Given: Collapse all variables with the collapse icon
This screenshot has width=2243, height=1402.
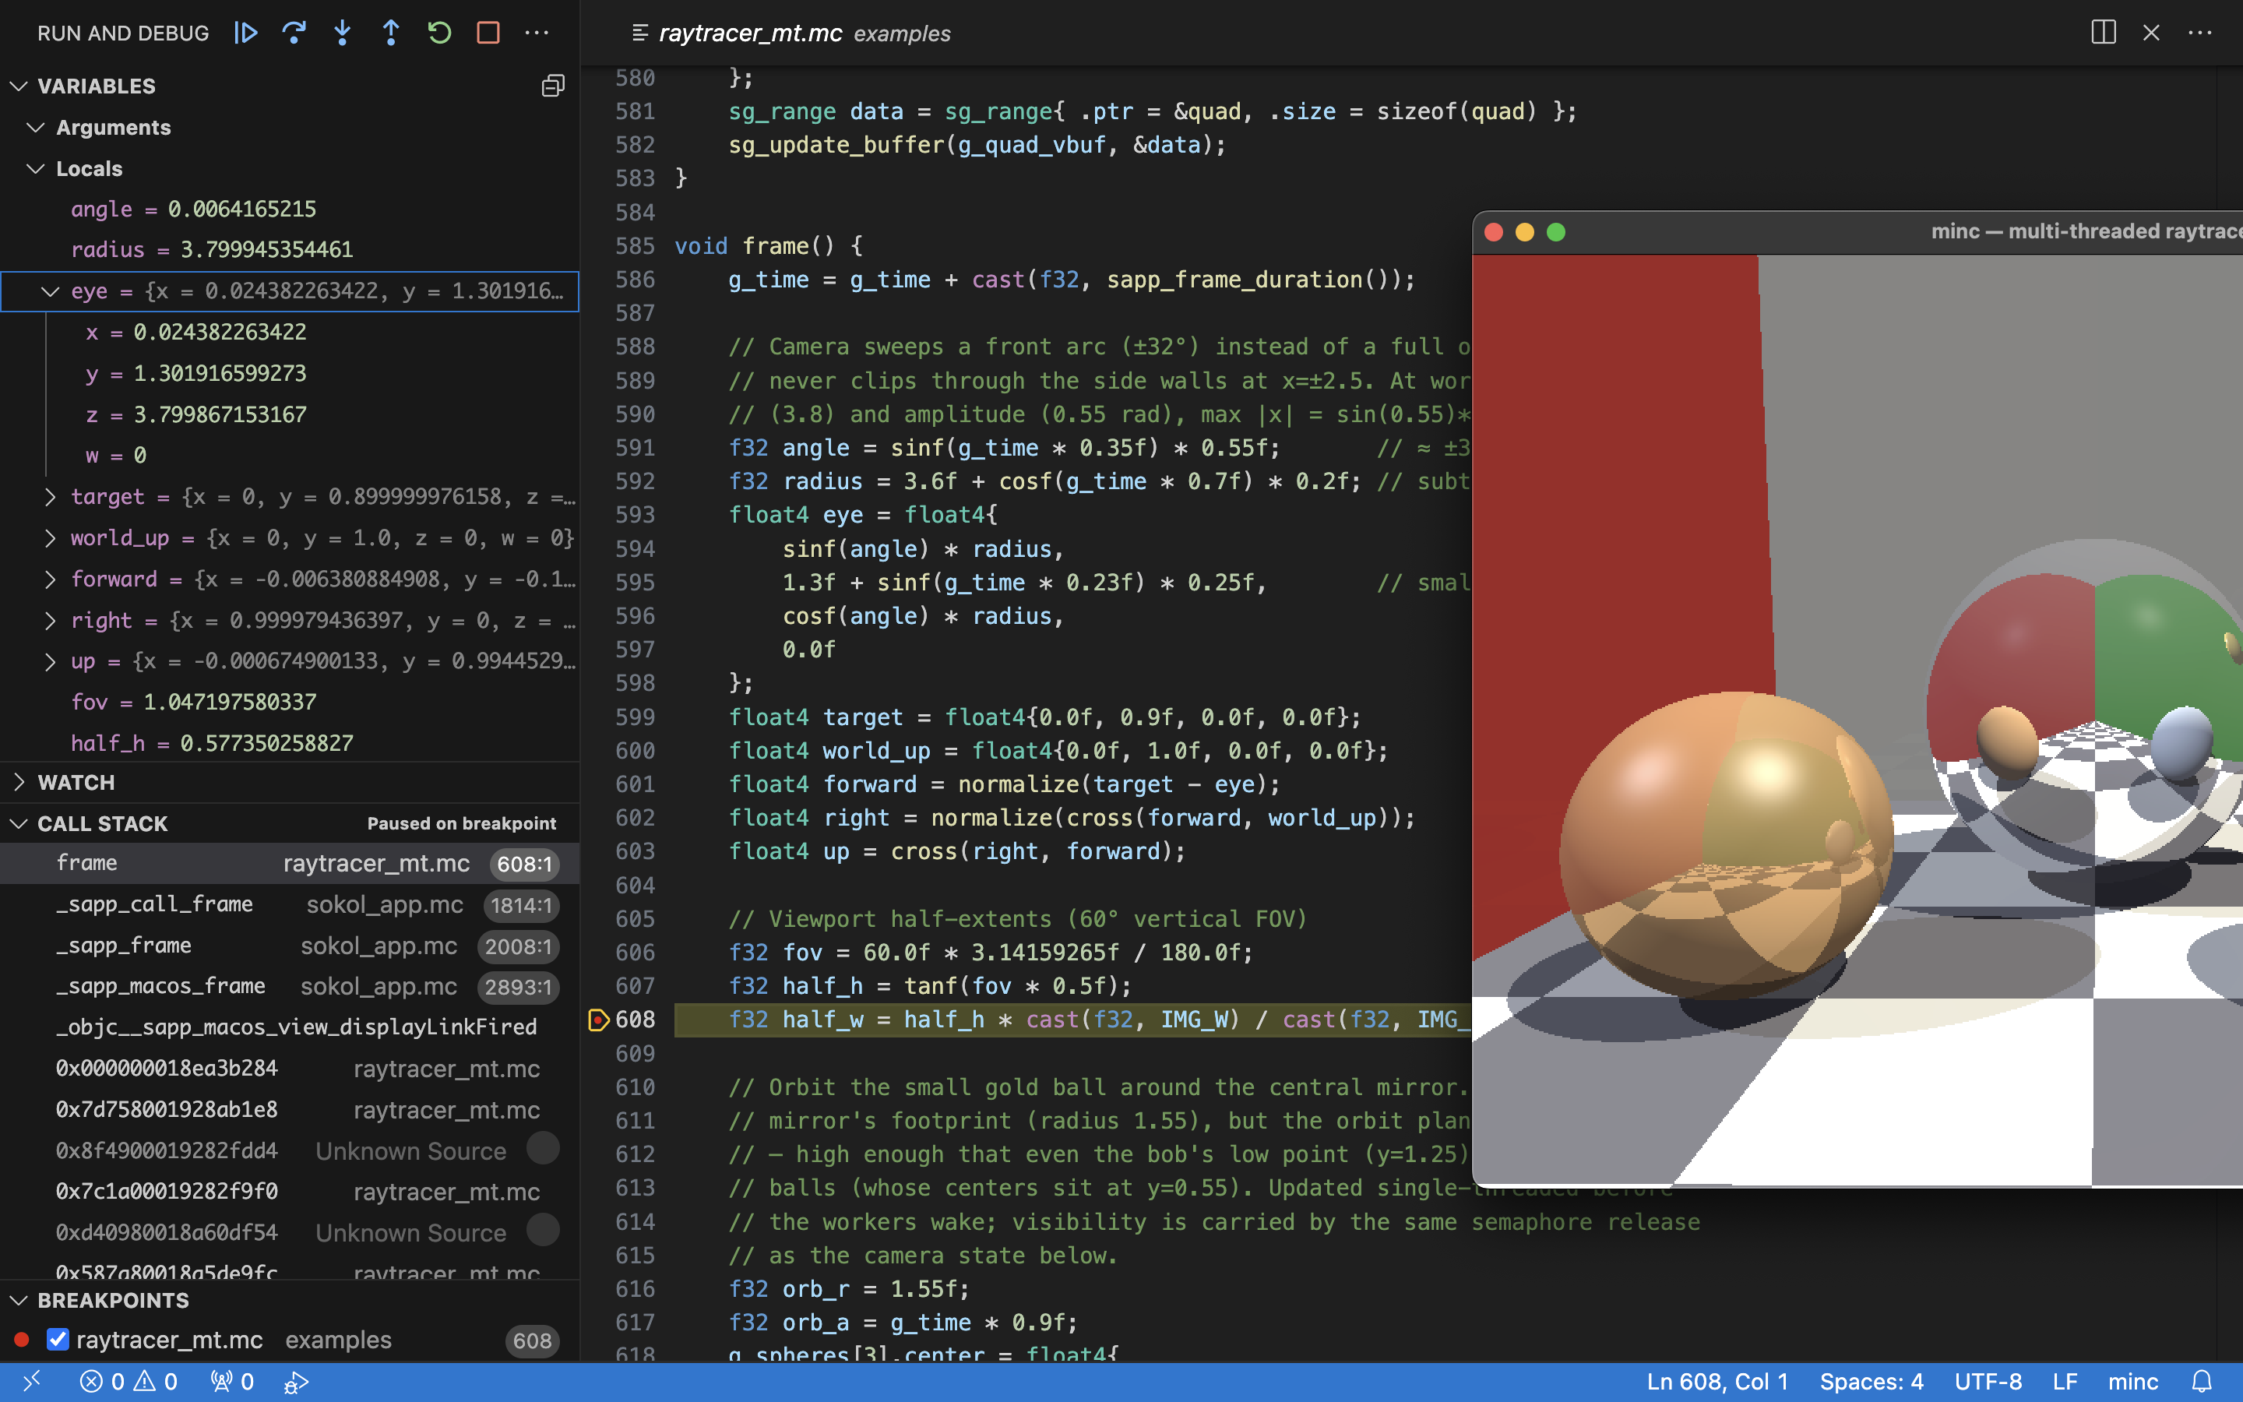Looking at the screenshot, I should tap(553, 86).
